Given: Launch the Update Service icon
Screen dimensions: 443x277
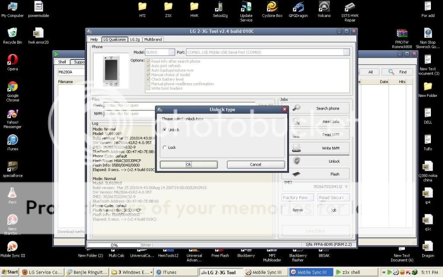Looking at the screenshot, I should pos(246,12).
